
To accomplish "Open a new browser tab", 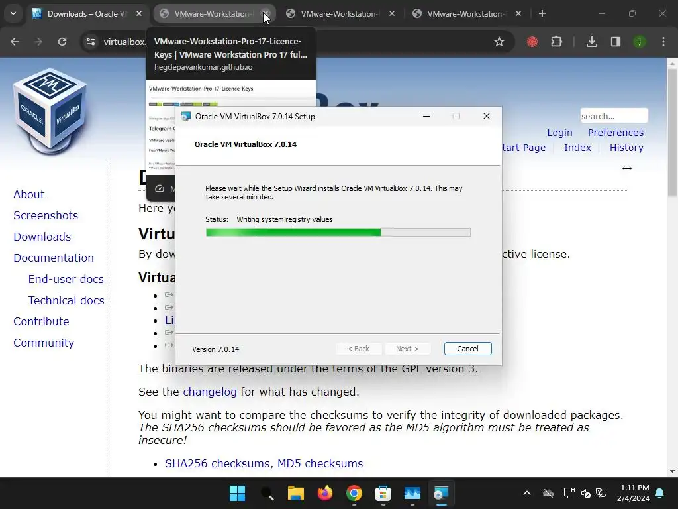I will click(x=542, y=13).
